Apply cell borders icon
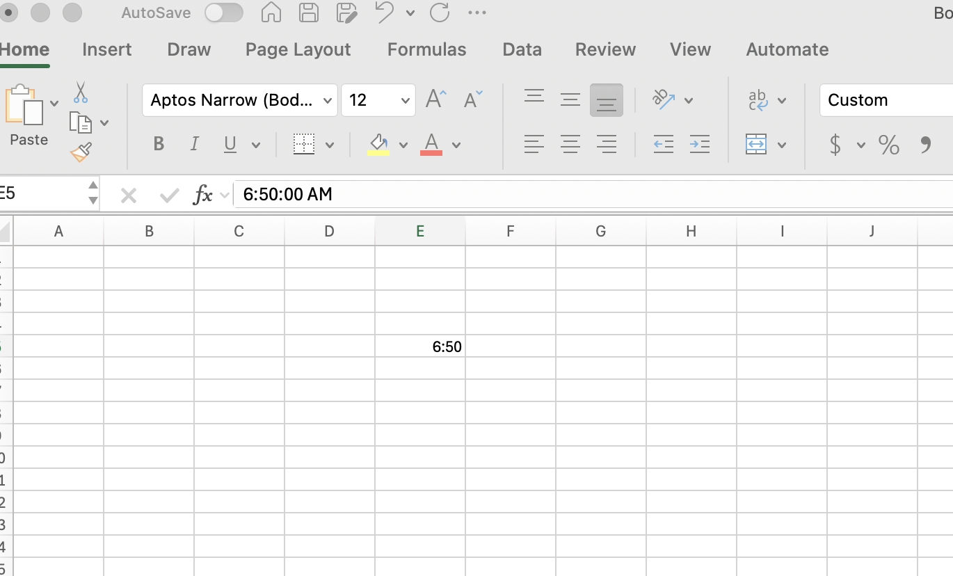953x576 pixels. point(304,144)
